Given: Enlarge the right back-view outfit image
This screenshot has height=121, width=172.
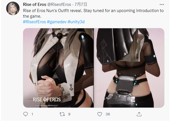Looking at the screenshot, I should coord(129,68).
